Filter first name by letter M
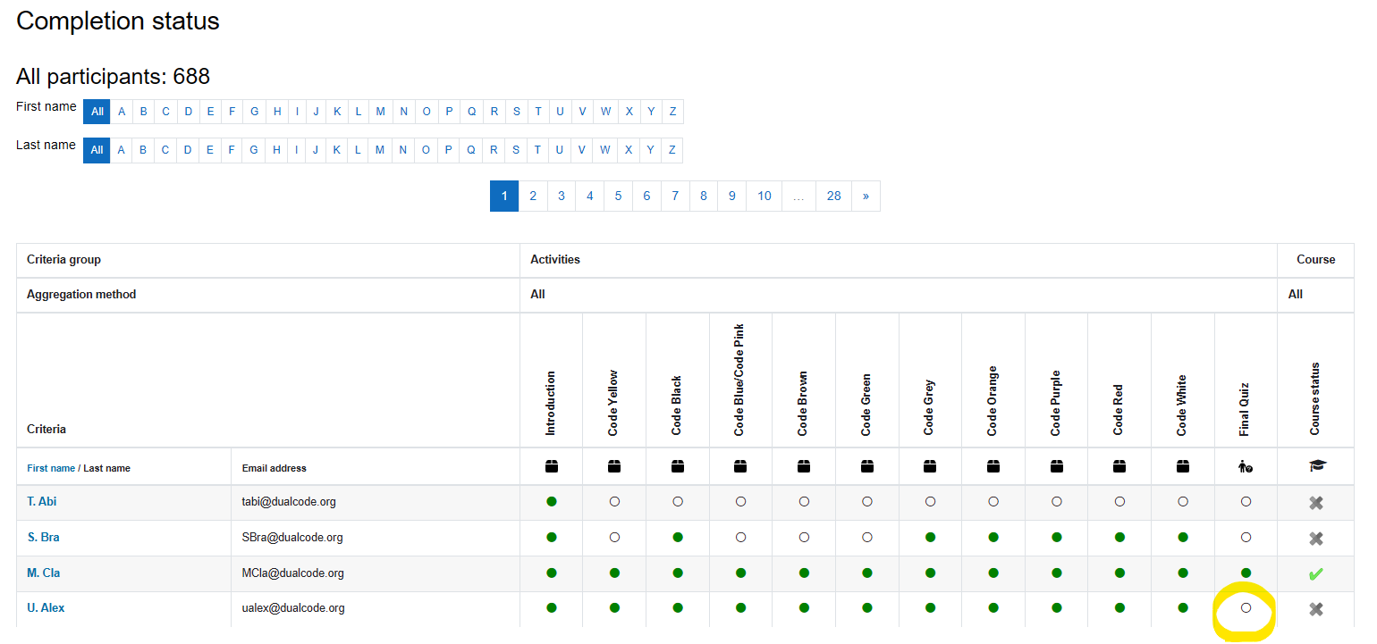 [x=380, y=112]
